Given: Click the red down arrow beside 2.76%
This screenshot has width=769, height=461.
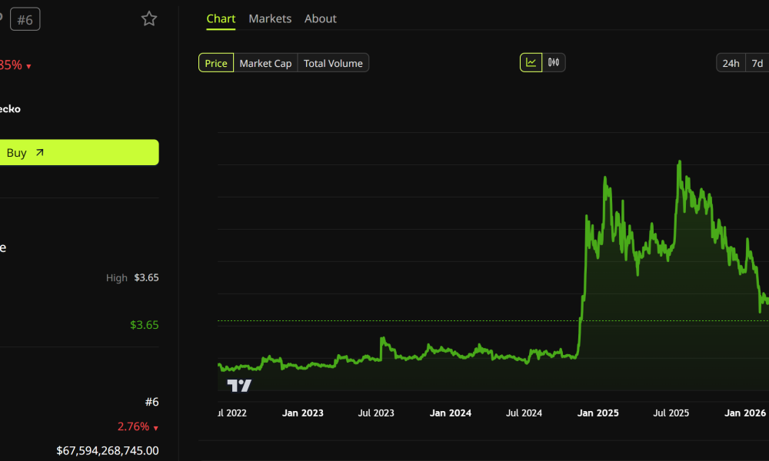Looking at the screenshot, I should [155, 428].
